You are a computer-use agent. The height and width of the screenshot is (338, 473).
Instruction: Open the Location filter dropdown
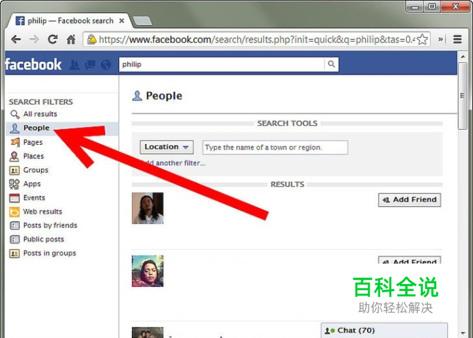166,147
